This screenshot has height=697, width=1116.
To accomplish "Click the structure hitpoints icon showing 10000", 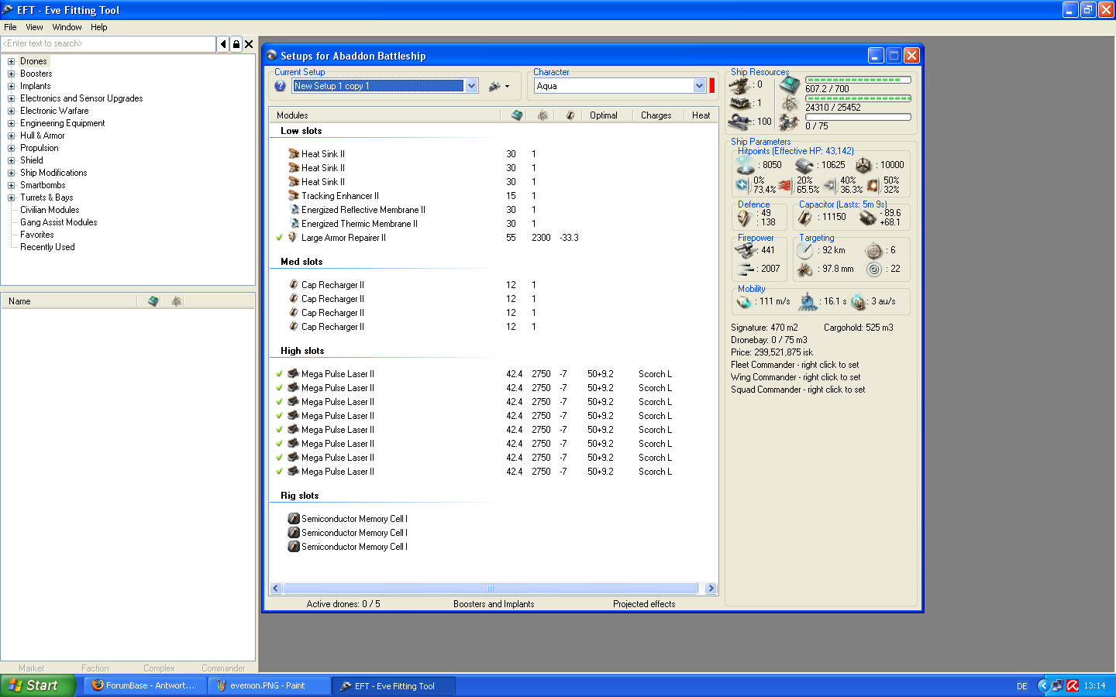I will [863, 165].
